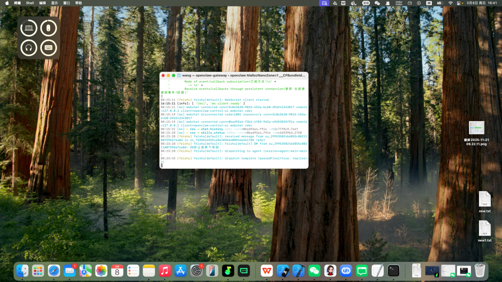Click the Terminal window title bar

point(234,76)
